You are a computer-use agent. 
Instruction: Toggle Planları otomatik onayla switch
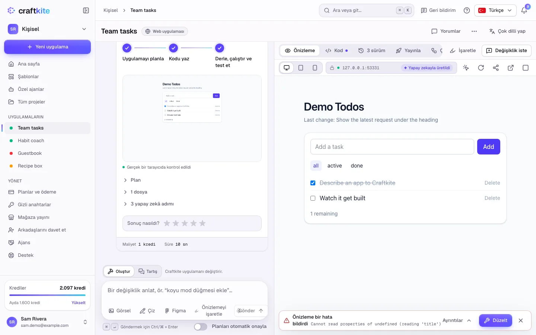point(201,327)
